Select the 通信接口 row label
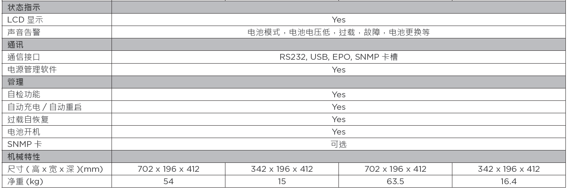Screen dimensions: 567x190 24,57
